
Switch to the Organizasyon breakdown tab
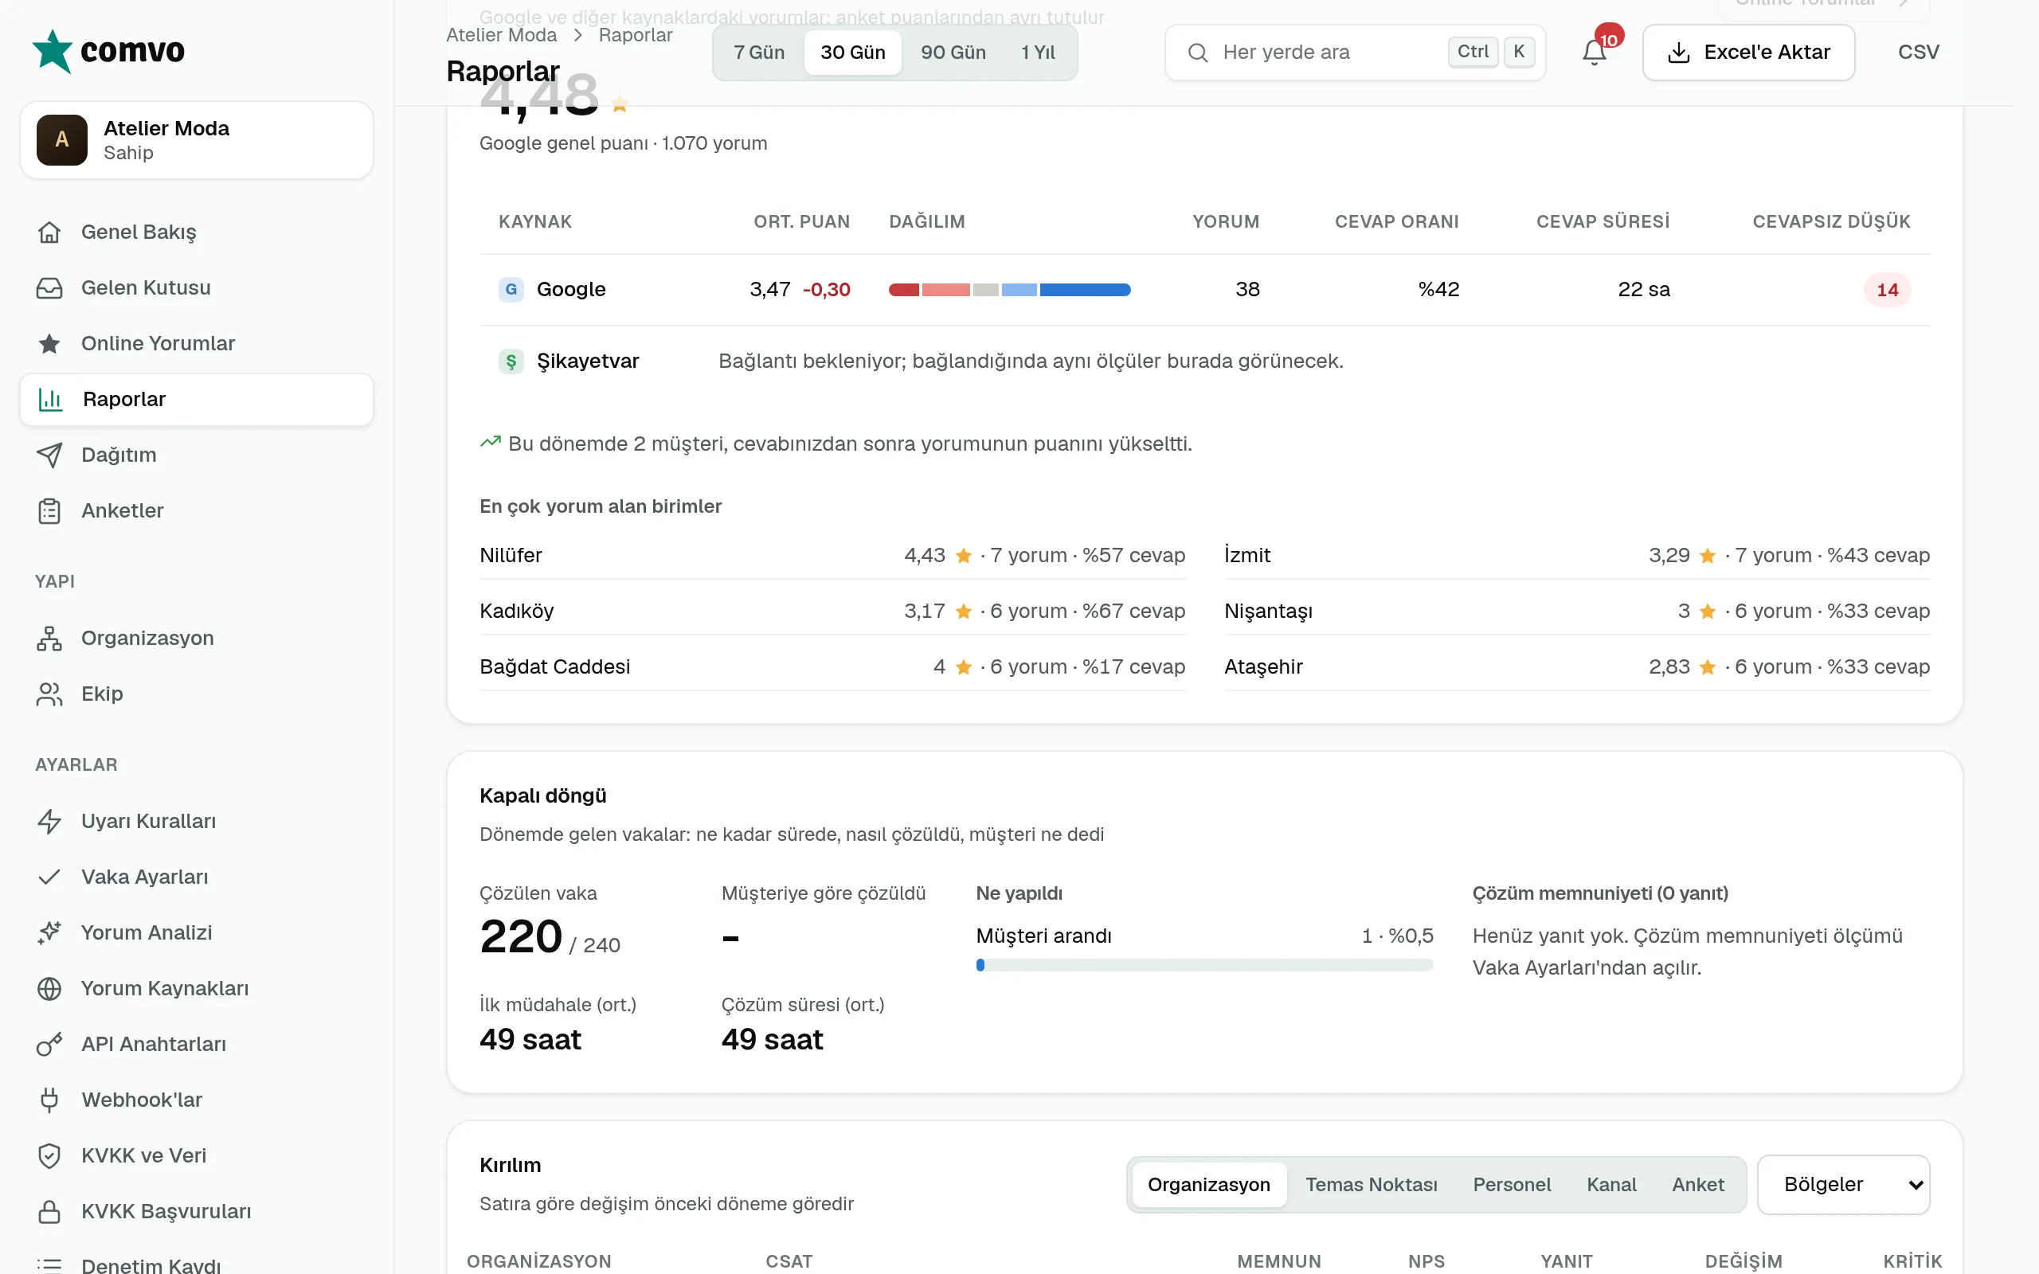[1208, 1184]
